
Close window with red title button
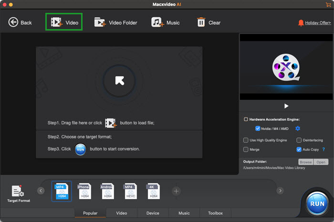4,4
